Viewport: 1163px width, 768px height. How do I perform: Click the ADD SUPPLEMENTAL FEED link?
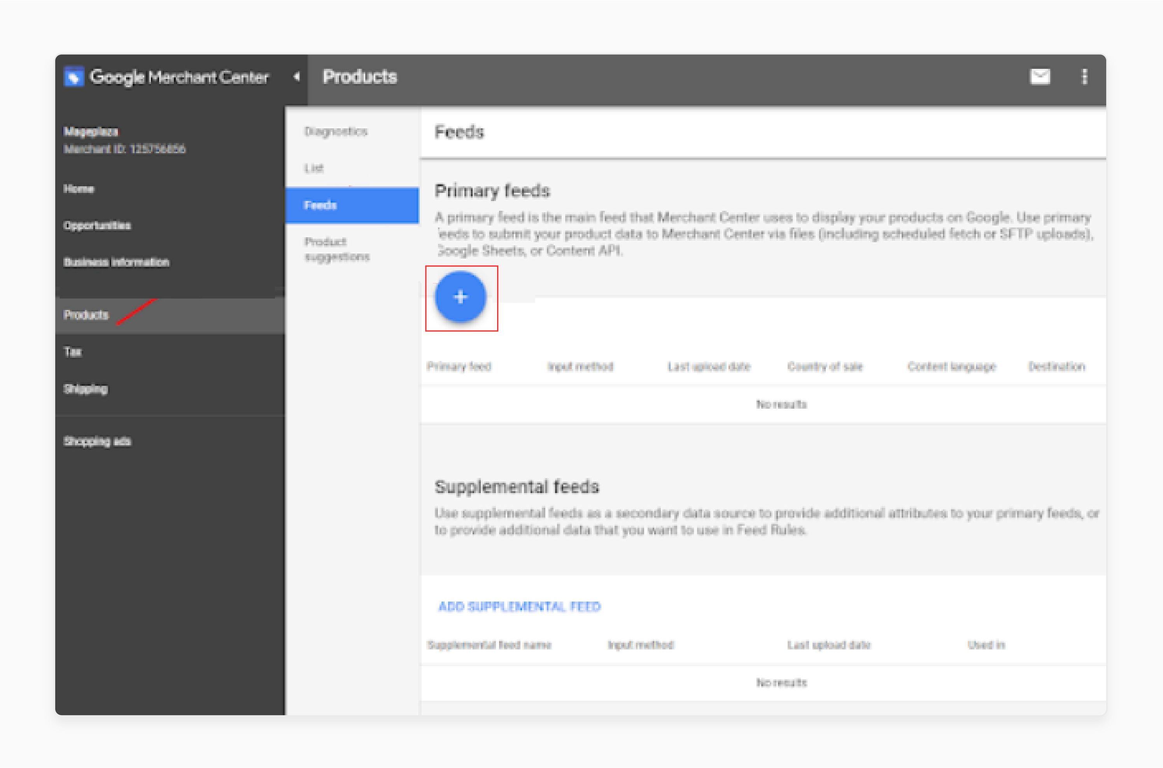click(x=519, y=606)
